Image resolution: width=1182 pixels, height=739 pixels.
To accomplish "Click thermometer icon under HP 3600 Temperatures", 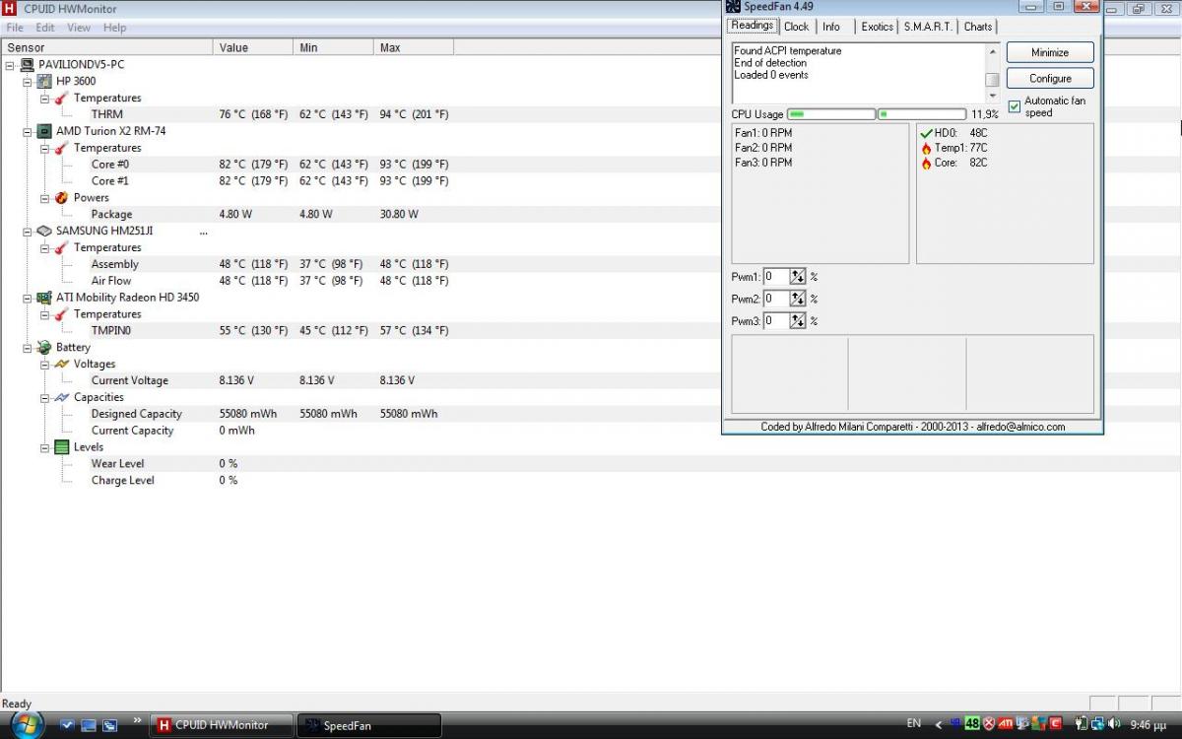I will coord(62,98).
